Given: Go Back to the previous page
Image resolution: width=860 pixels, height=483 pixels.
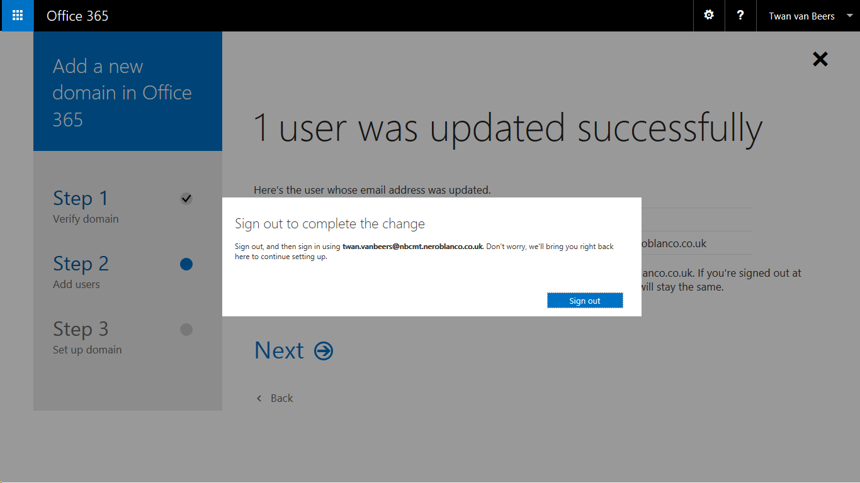Looking at the screenshot, I should (x=275, y=398).
